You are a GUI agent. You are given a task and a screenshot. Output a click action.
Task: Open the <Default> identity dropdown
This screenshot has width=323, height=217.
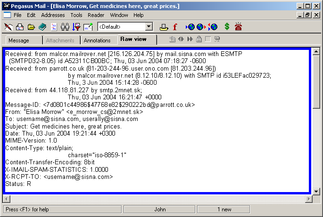point(149,27)
